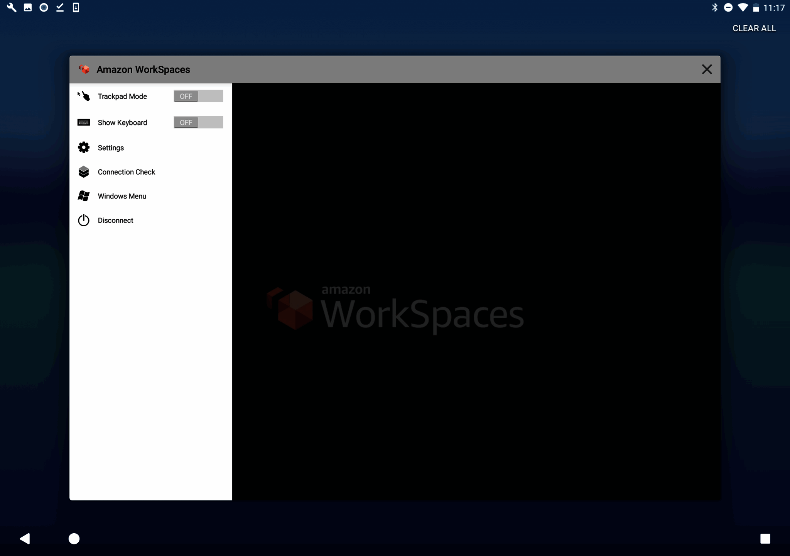Tap the Android back navigation button
The width and height of the screenshot is (790, 556).
(x=25, y=539)
